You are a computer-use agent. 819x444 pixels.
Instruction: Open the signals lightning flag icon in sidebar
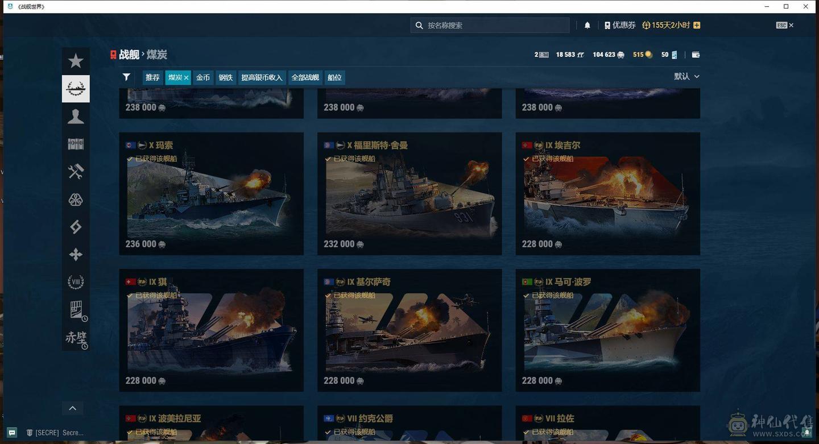click(76, 227)
